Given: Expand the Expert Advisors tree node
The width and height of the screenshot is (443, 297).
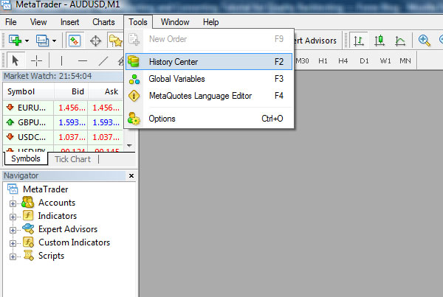Looking at the screenshot, I should click(x=13, y=230).
